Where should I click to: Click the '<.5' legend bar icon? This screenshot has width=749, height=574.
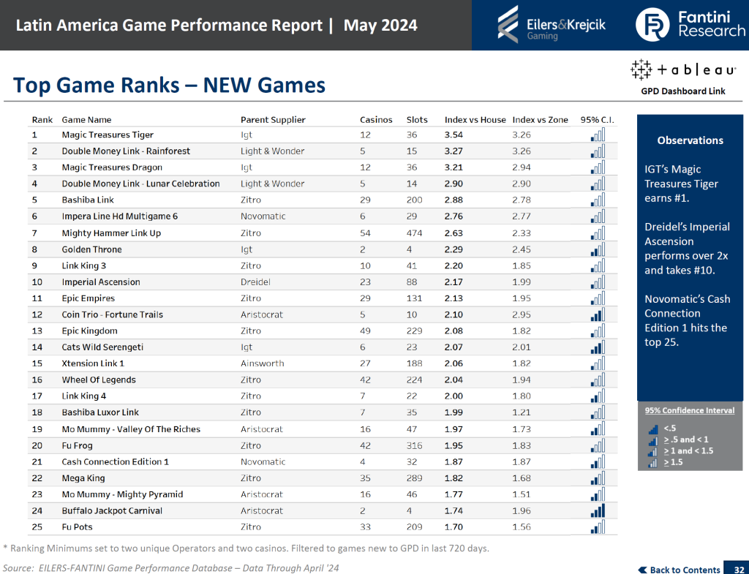(x=653, y=428)
